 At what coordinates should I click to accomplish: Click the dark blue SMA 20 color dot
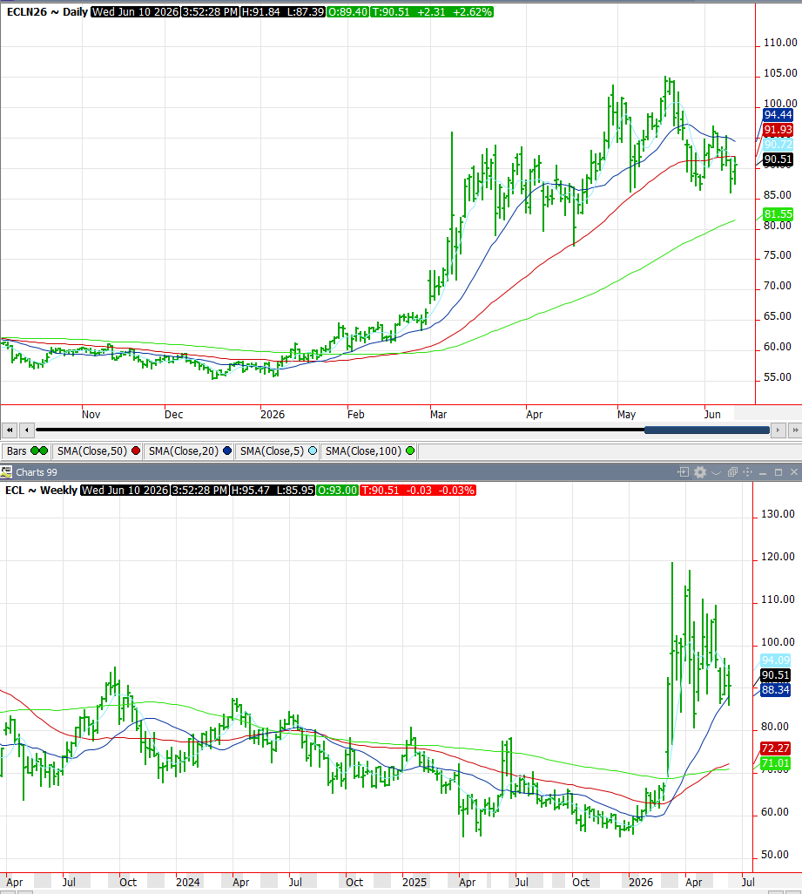[227, 451]
